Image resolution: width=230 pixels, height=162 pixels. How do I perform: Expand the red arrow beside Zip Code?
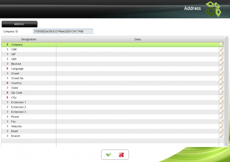point(7,93)
